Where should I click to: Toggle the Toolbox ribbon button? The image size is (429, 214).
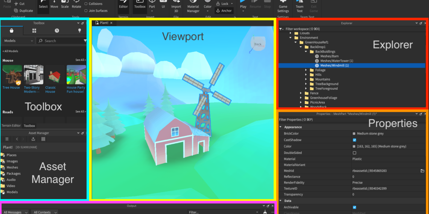click(x=140, y=6)
